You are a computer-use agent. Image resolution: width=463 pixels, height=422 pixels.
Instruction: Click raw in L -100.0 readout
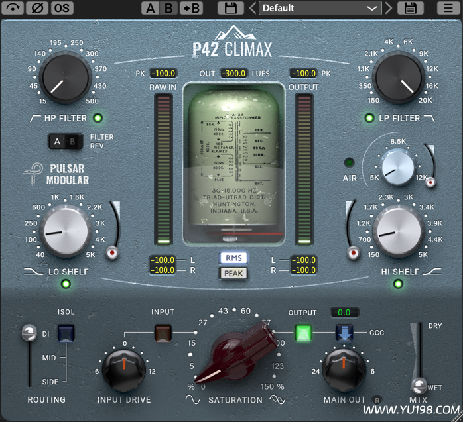(x=163, y=260)
